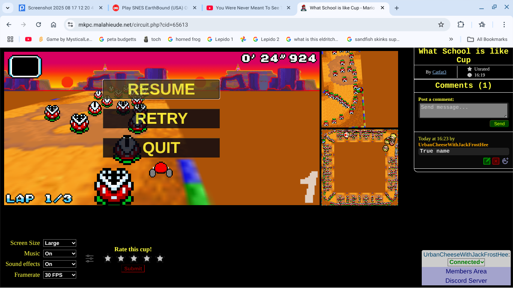Rate the cup five stars
Viewport: 513px width, 288px height.
tap(160, 258)
